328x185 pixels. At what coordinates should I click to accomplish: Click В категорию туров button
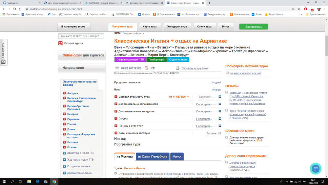[73, 27]
